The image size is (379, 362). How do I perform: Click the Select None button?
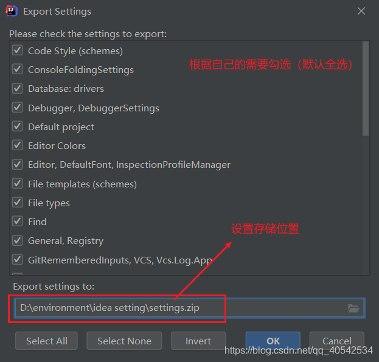point(124,341)
